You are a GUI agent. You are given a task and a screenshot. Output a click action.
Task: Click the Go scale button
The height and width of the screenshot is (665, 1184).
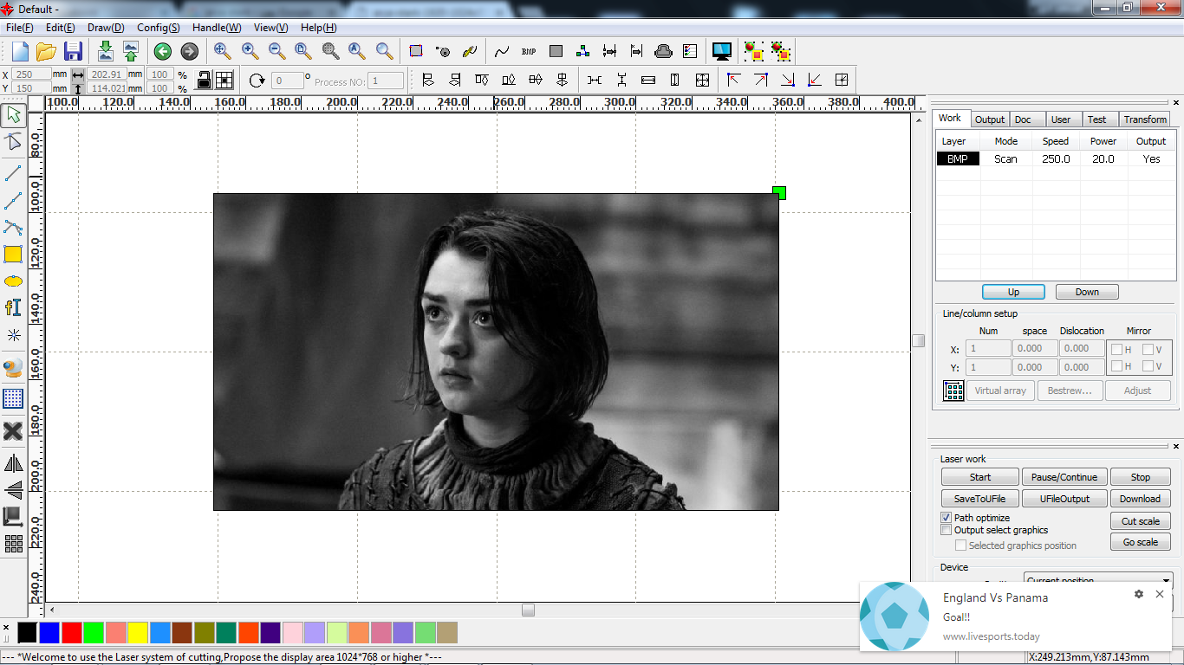(x=1141, y=542)
